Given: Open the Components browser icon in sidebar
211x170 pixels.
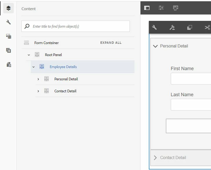Looking at the screenshot, I should point(8,50).
